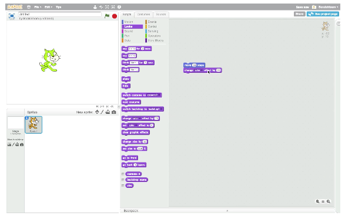Open the Tips menu

coord(58,7)
